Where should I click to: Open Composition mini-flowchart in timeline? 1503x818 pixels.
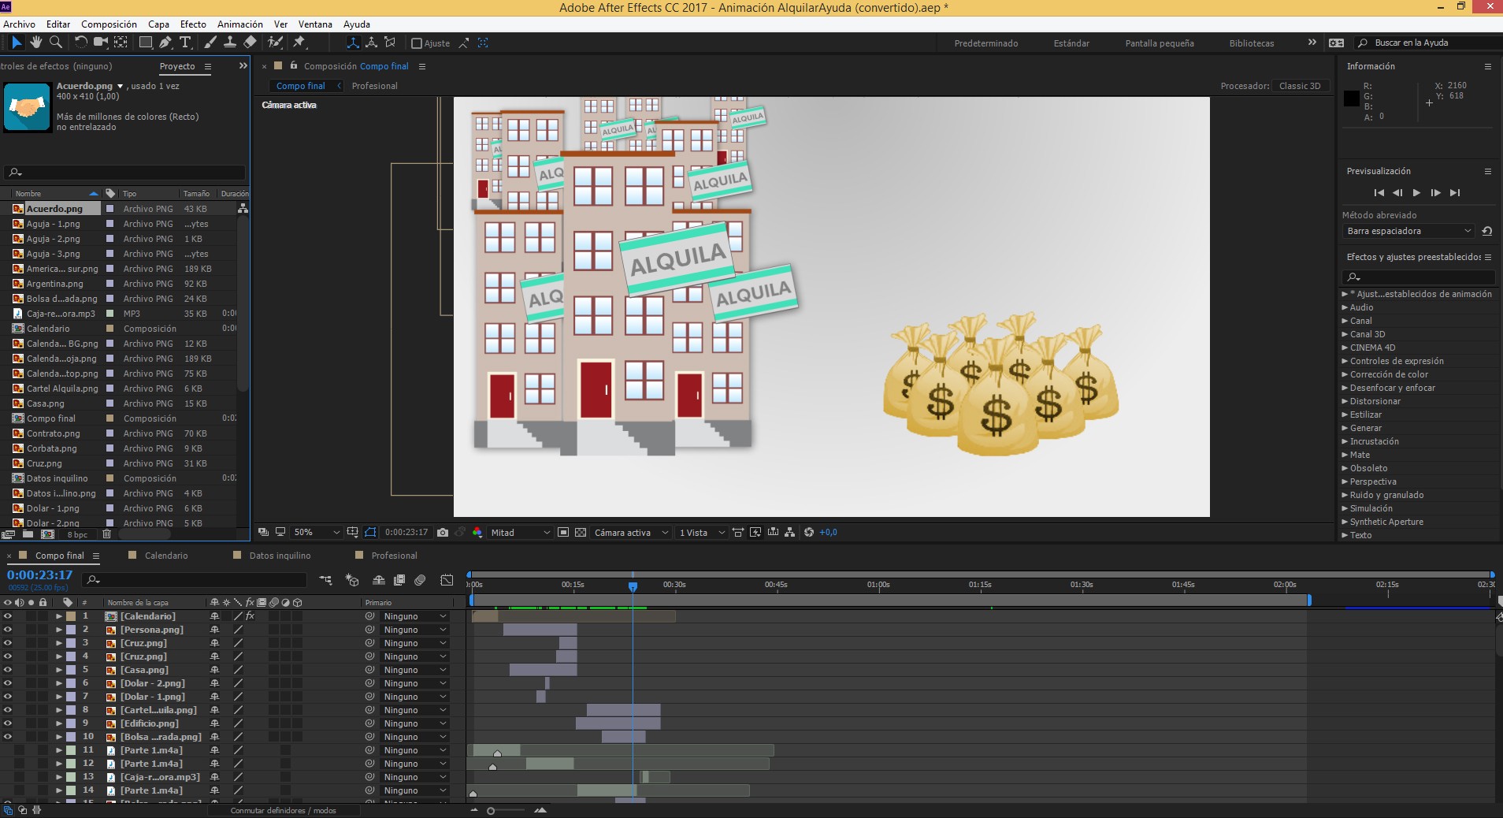(325, 580)
